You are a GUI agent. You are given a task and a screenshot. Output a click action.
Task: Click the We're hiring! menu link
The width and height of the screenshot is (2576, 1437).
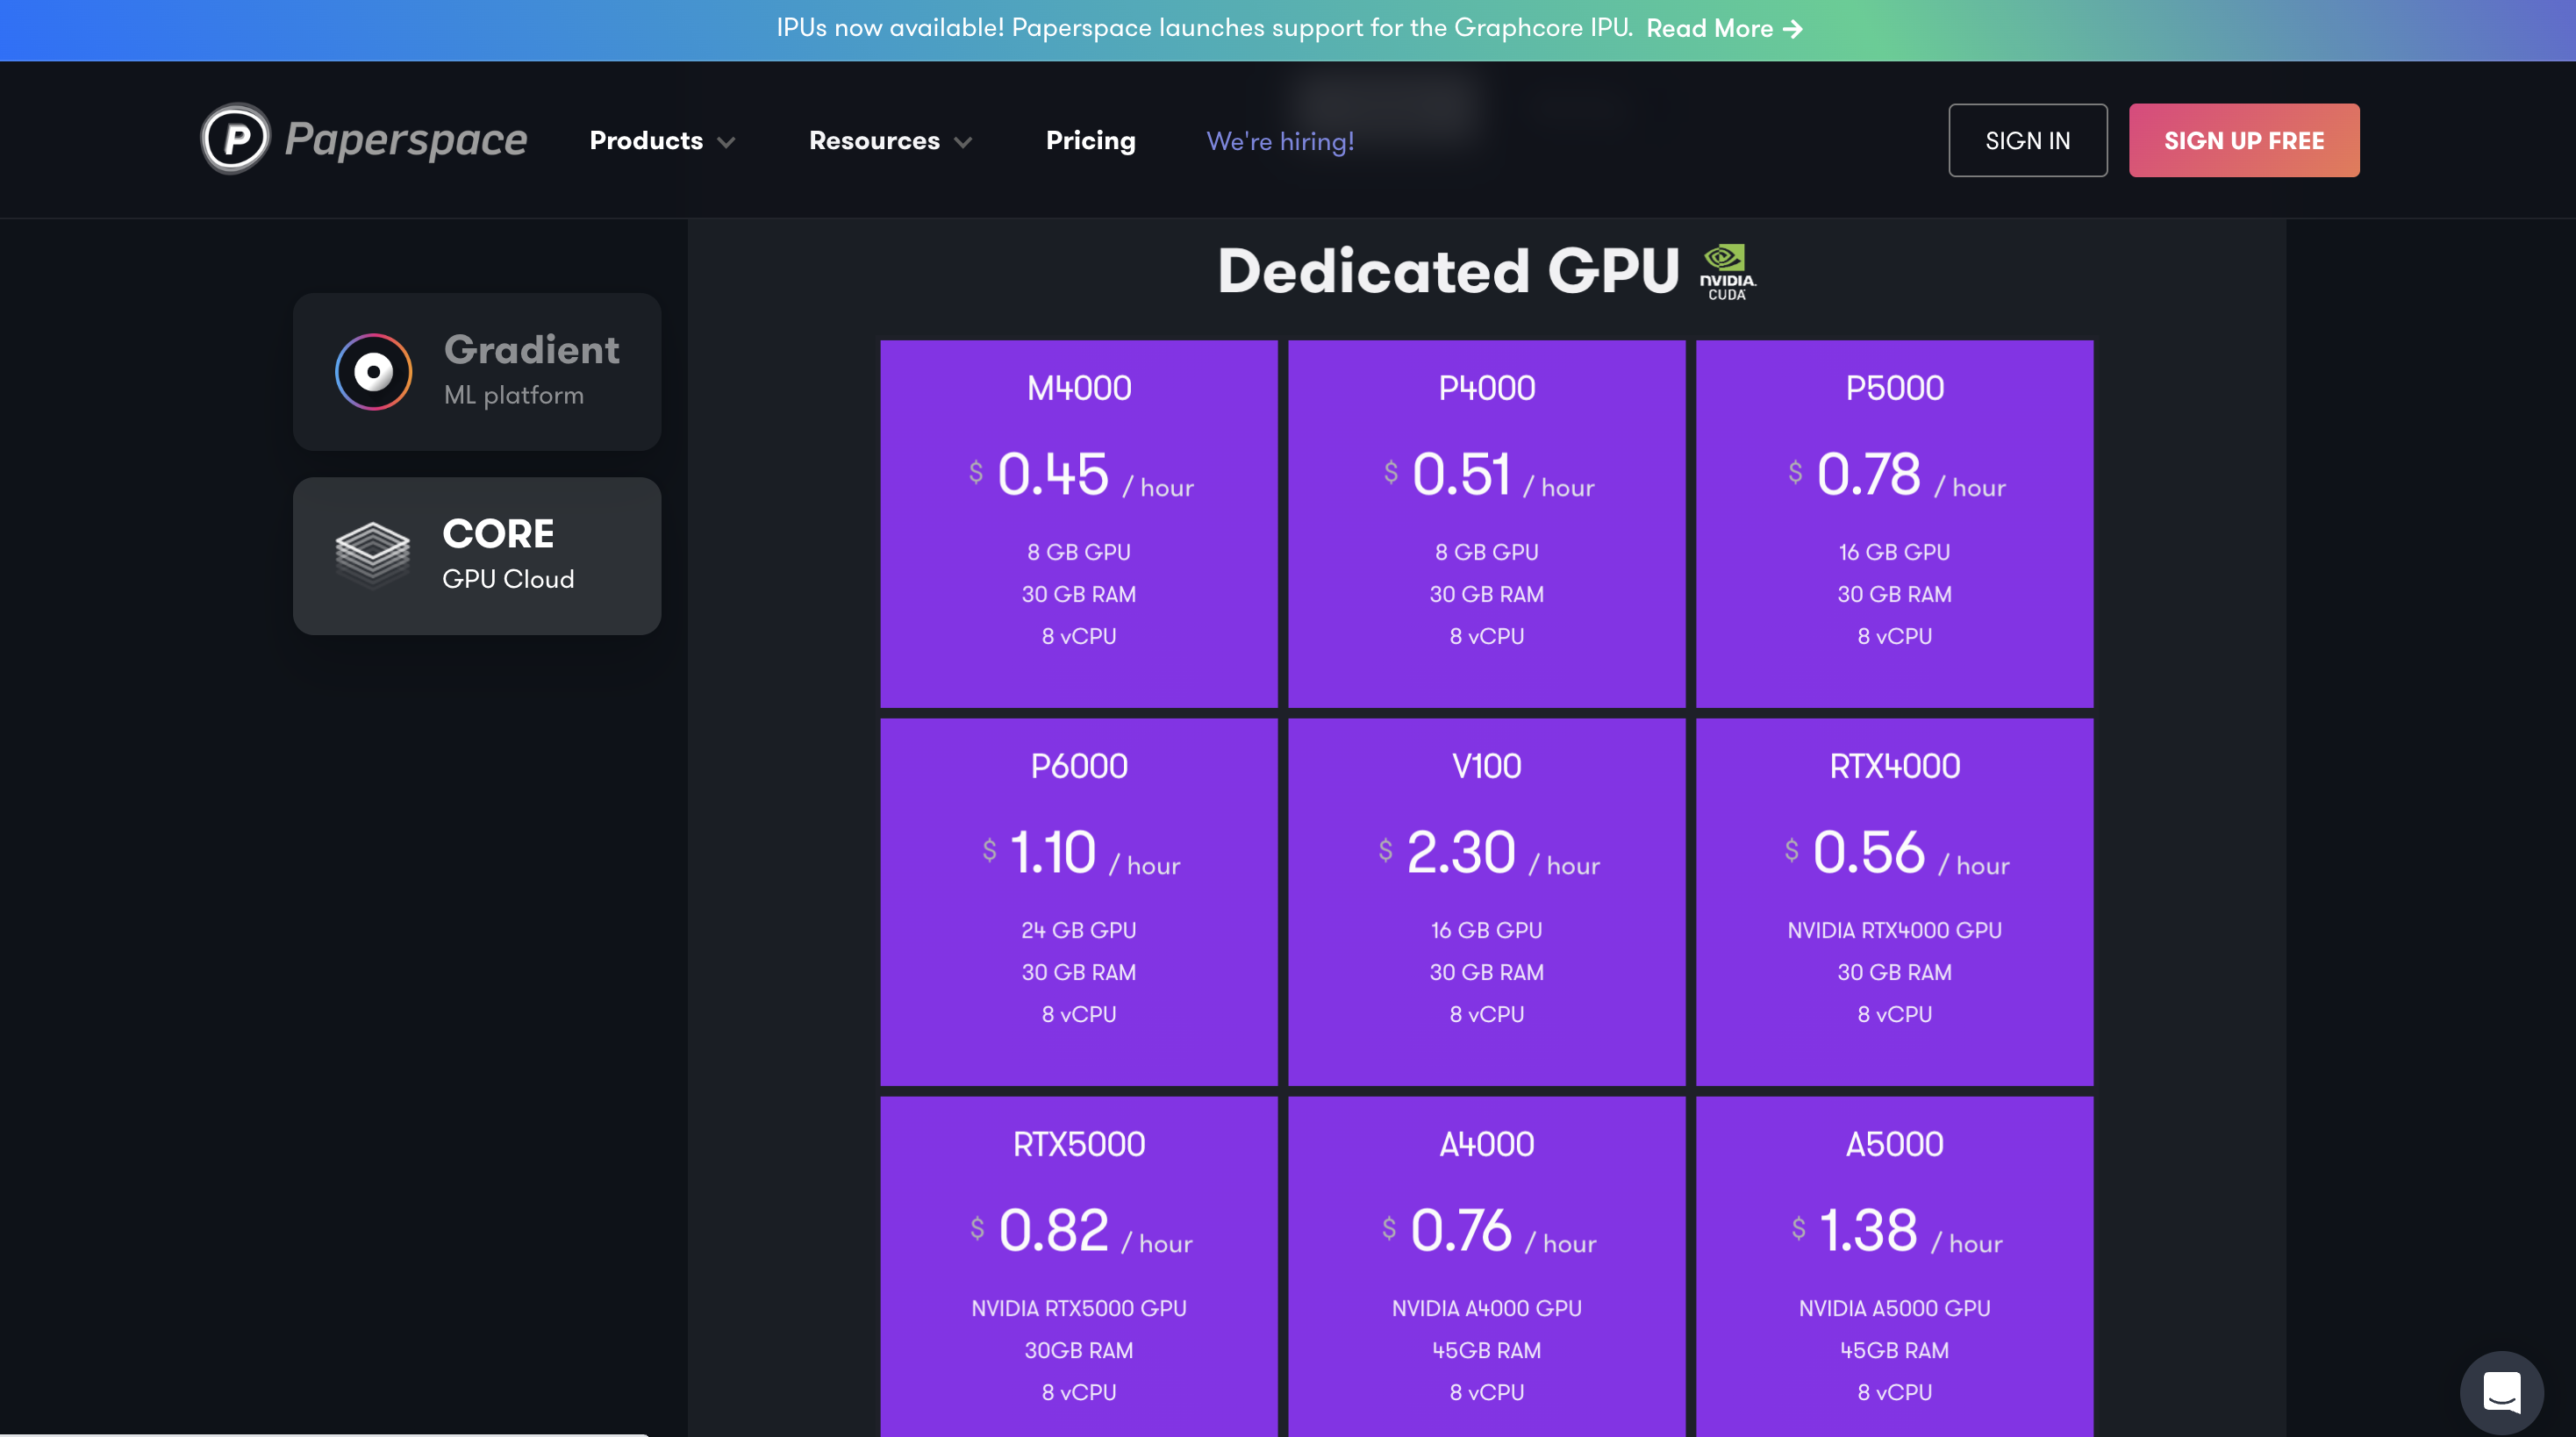tap(1279, 139)
